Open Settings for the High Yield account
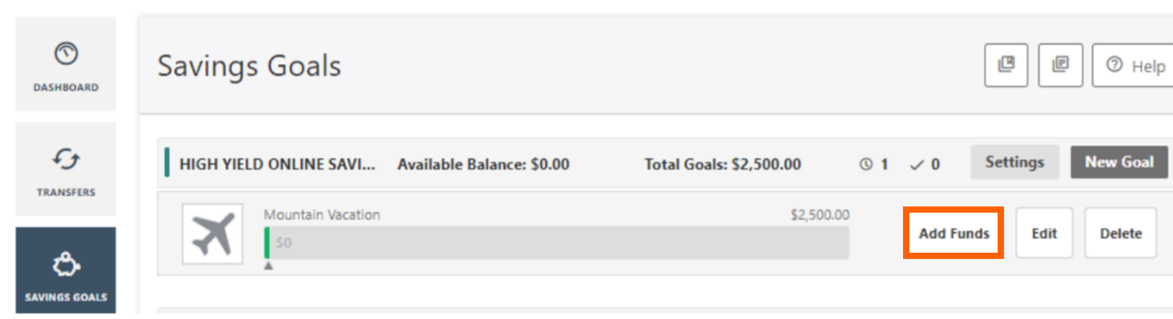The width and height of the screenshot is (1173, 319). (1014, 162)
